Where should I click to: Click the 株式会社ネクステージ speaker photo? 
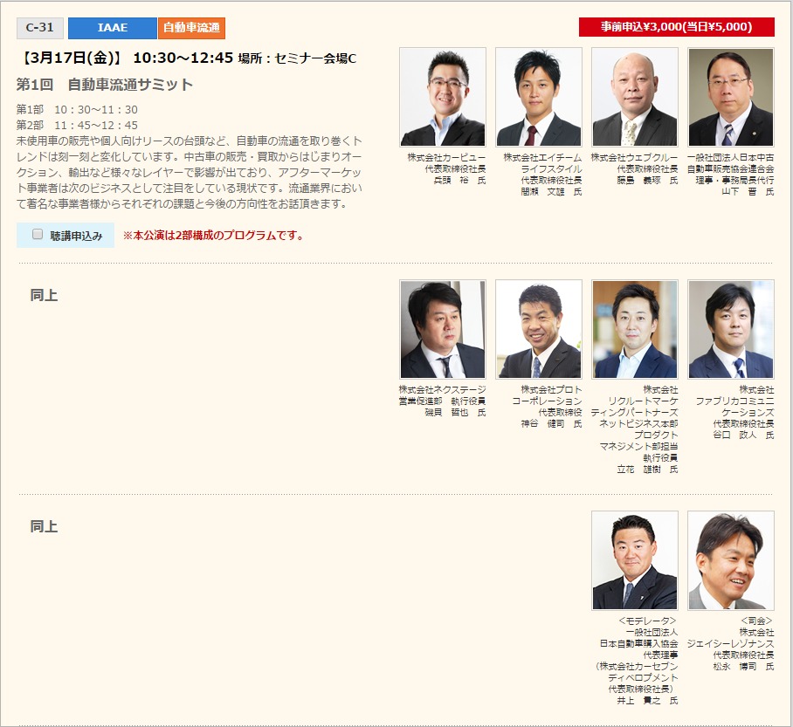pyautogui.click(x=443, y=329)
